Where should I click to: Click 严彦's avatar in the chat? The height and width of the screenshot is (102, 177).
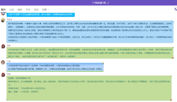[x=3, y=62]
